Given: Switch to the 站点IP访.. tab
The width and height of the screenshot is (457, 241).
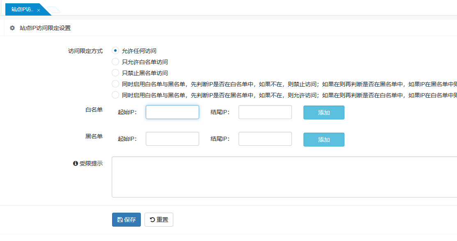Looking at the screenshot, I should pos(23,9).
